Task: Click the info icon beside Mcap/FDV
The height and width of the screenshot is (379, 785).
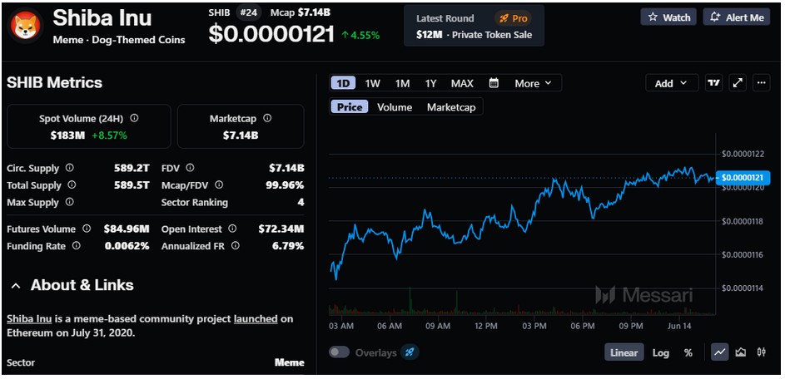Action: click(219, 185)
